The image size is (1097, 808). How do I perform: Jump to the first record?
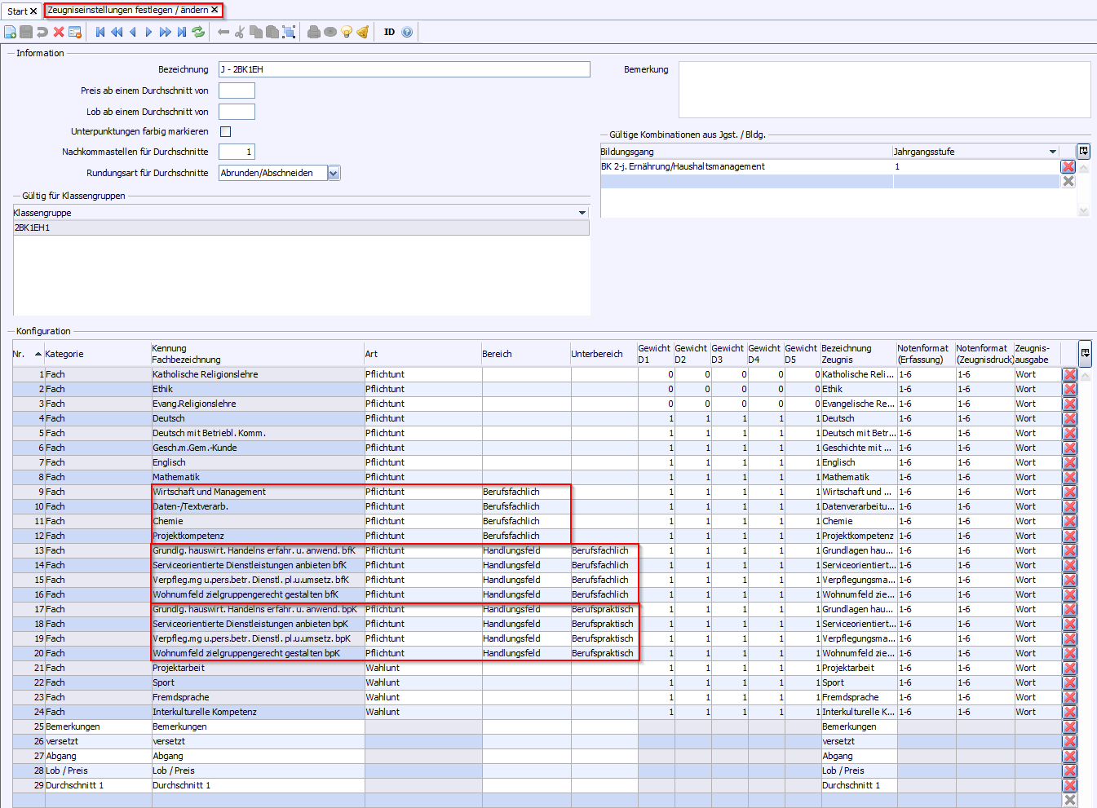click(100, 32)
